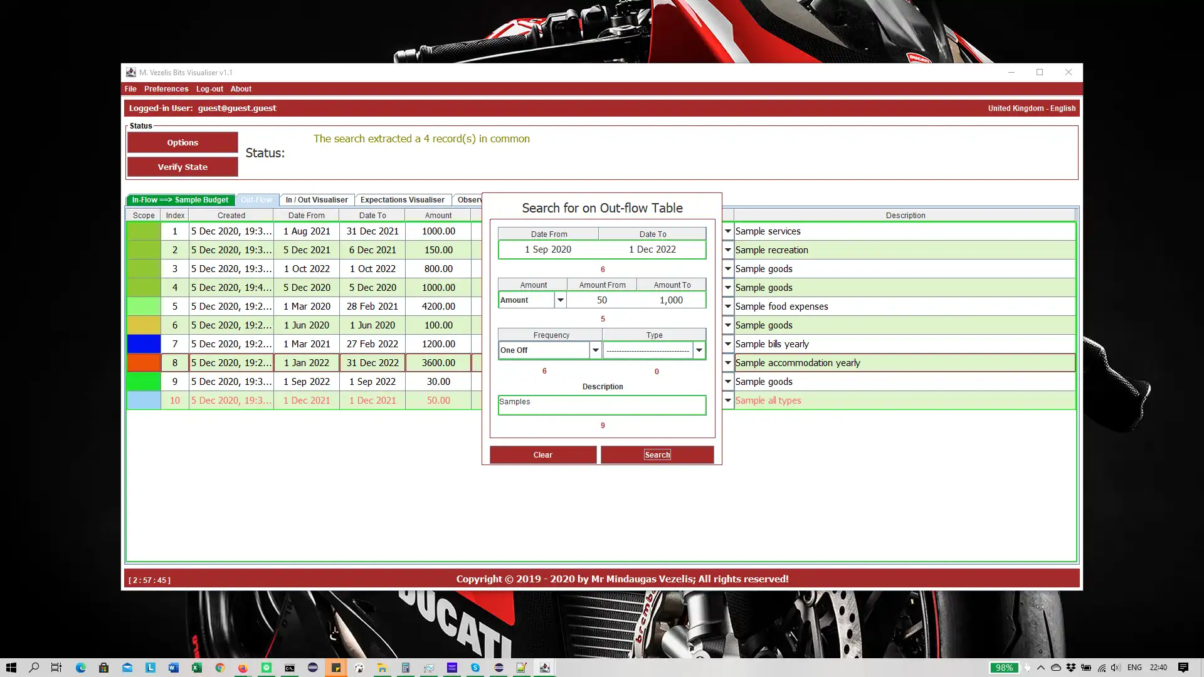This screenshot has height=677, width=1204.
Task: Click the Clear button in search dialog
Action: pos(543,454)
